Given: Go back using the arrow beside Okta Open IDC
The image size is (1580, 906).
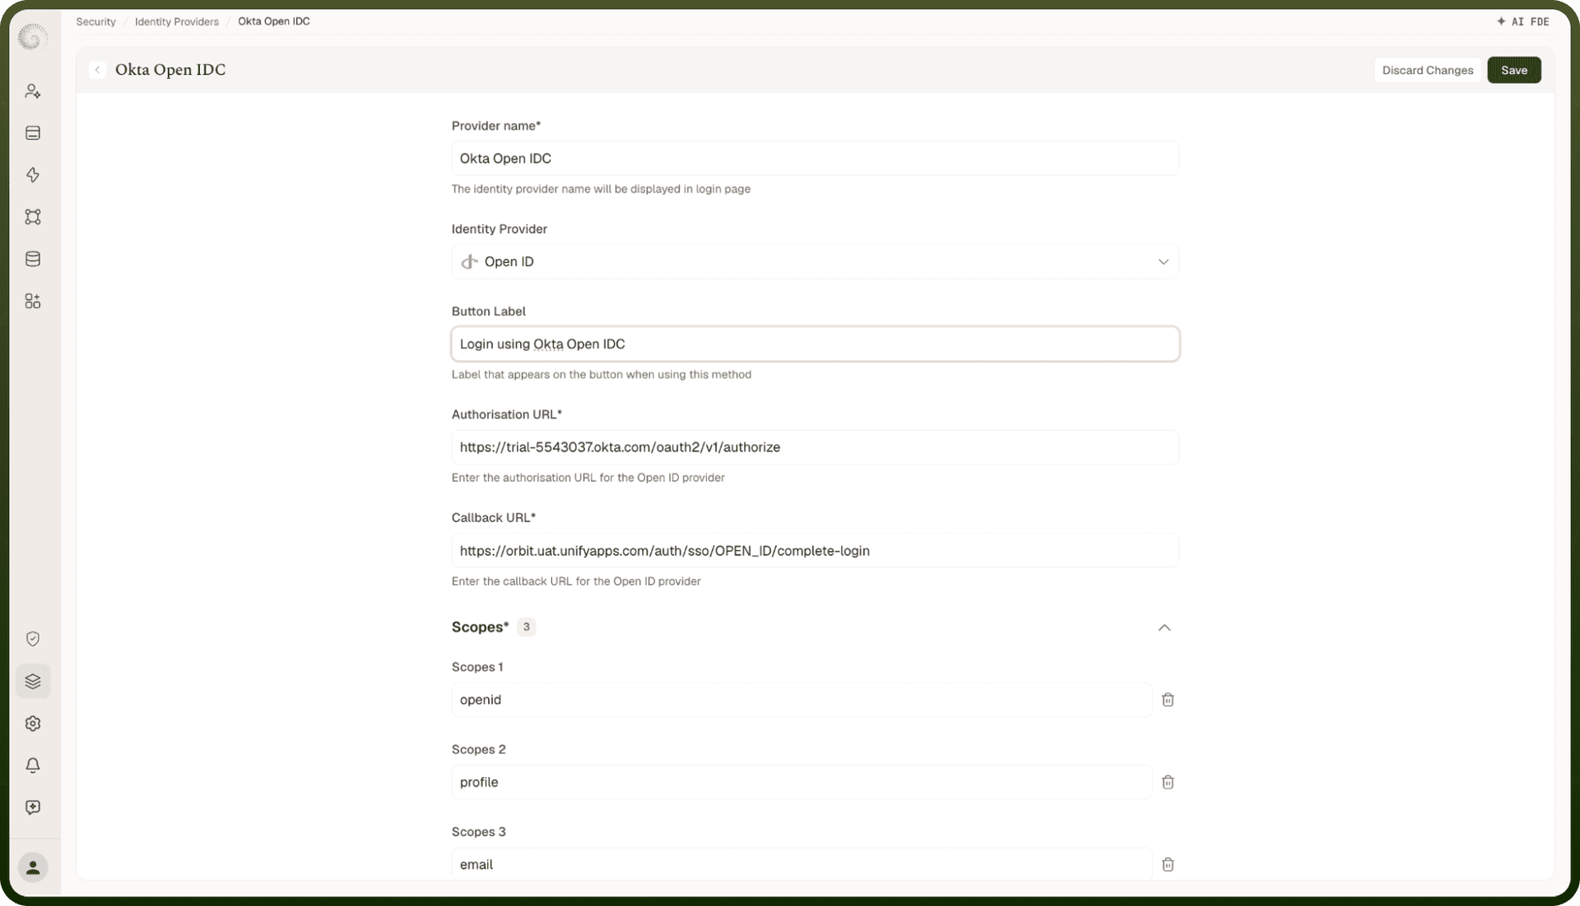Looking at the screenshot, I should [x=97, y=70].
